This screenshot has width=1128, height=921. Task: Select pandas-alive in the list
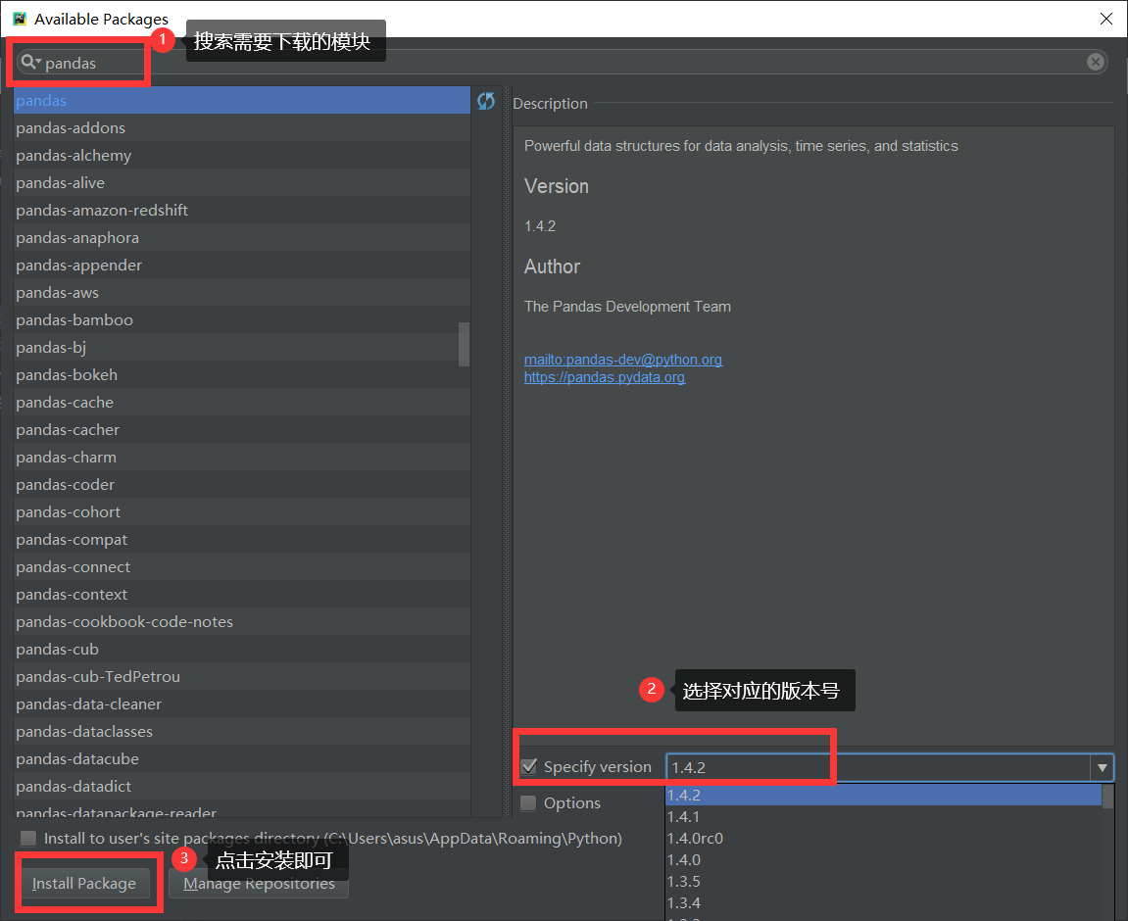pyautogui.click(x=242, y=182)
